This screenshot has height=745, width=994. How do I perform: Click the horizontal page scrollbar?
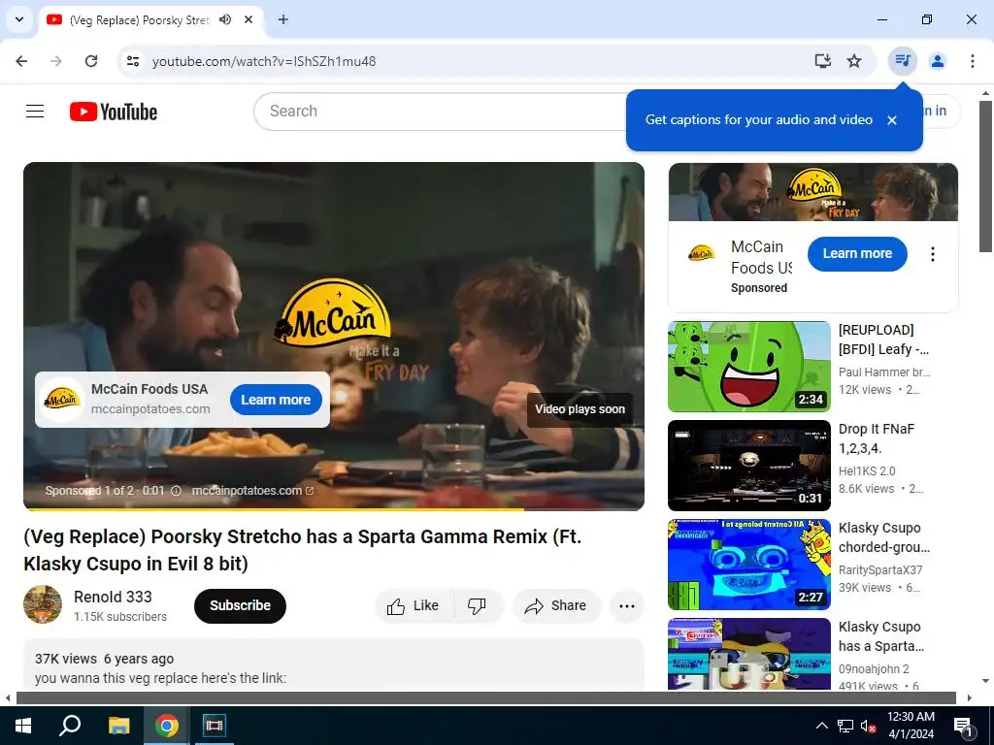click(x=485, y=698)
